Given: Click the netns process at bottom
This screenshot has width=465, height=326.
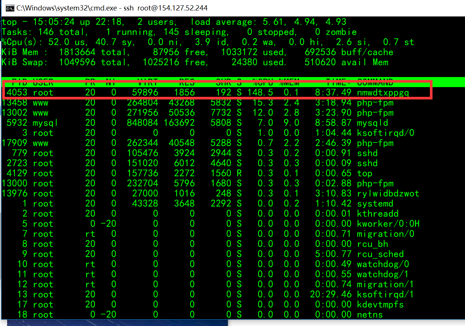Looking at the screenshot, I should click(370, 315).
